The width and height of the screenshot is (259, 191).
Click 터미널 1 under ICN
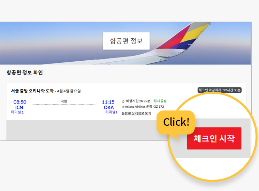coord(17,112)
